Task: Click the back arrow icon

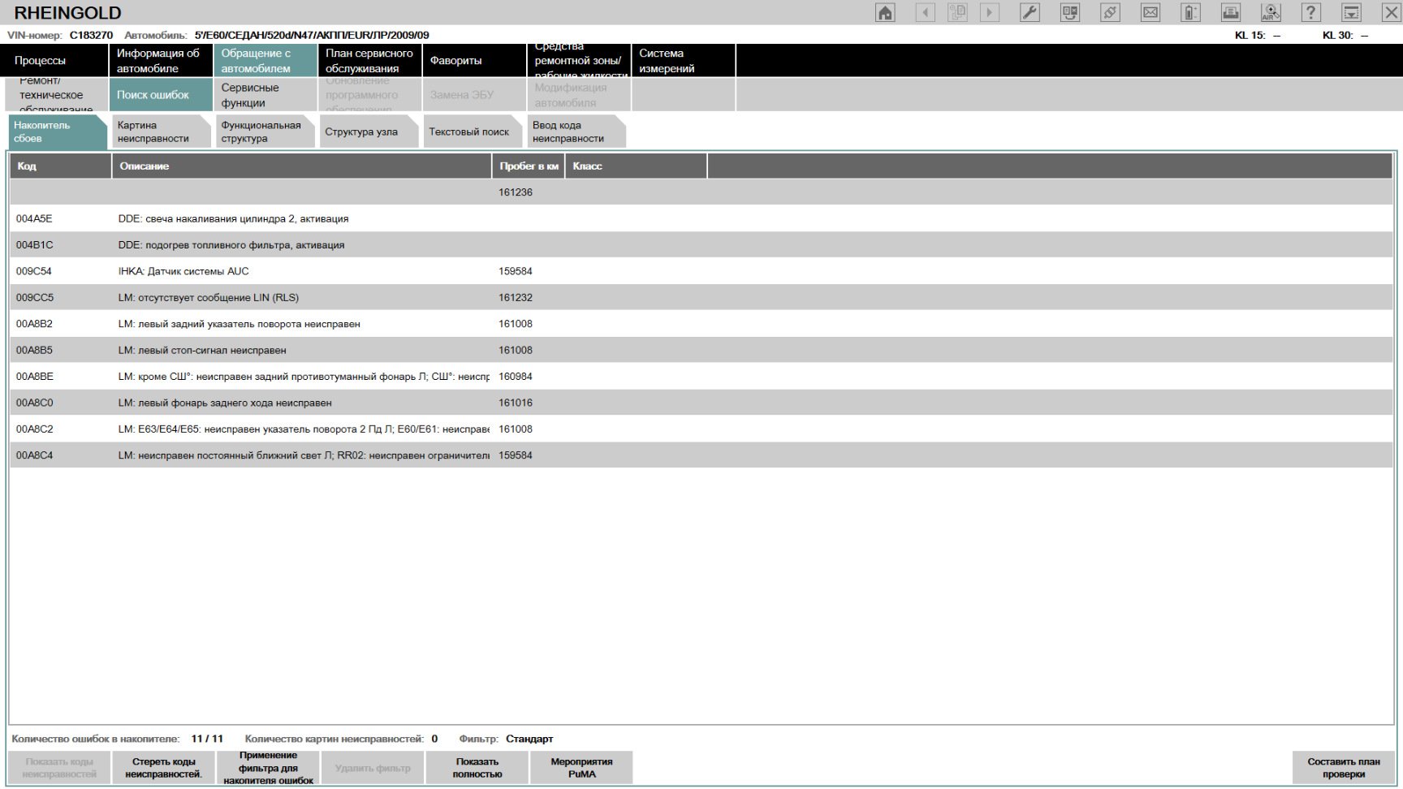Action: pyautogui.click(x=925, y=12)
